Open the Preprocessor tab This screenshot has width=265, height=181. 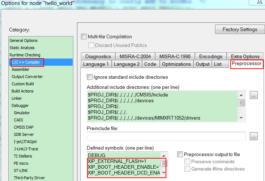click(247, 64)
